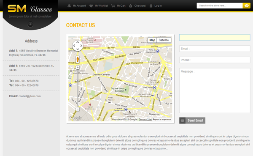
Task: Switch the map to Map view
Action: click(x=152, y=40)
